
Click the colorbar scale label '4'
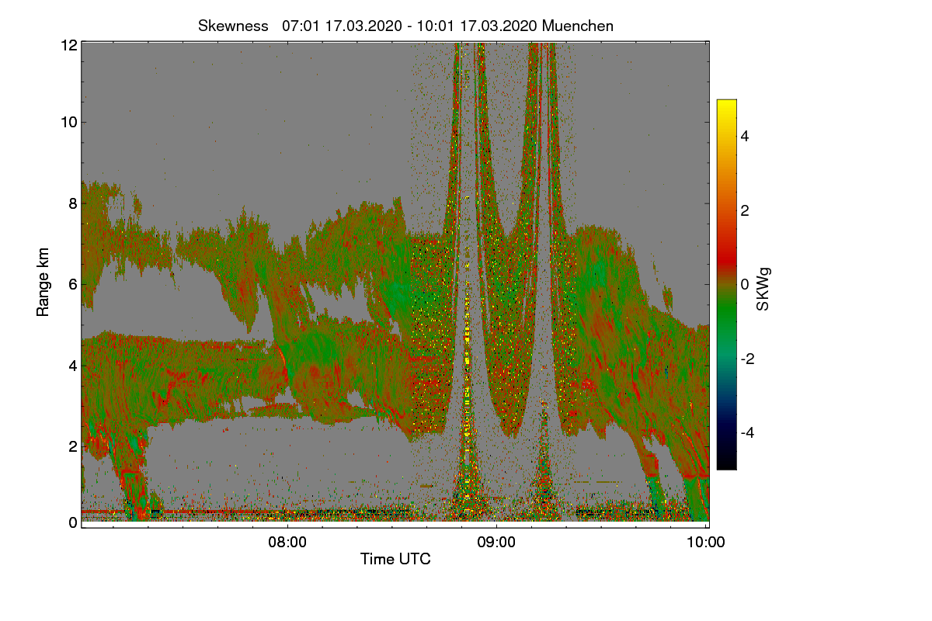coord(745,137)
